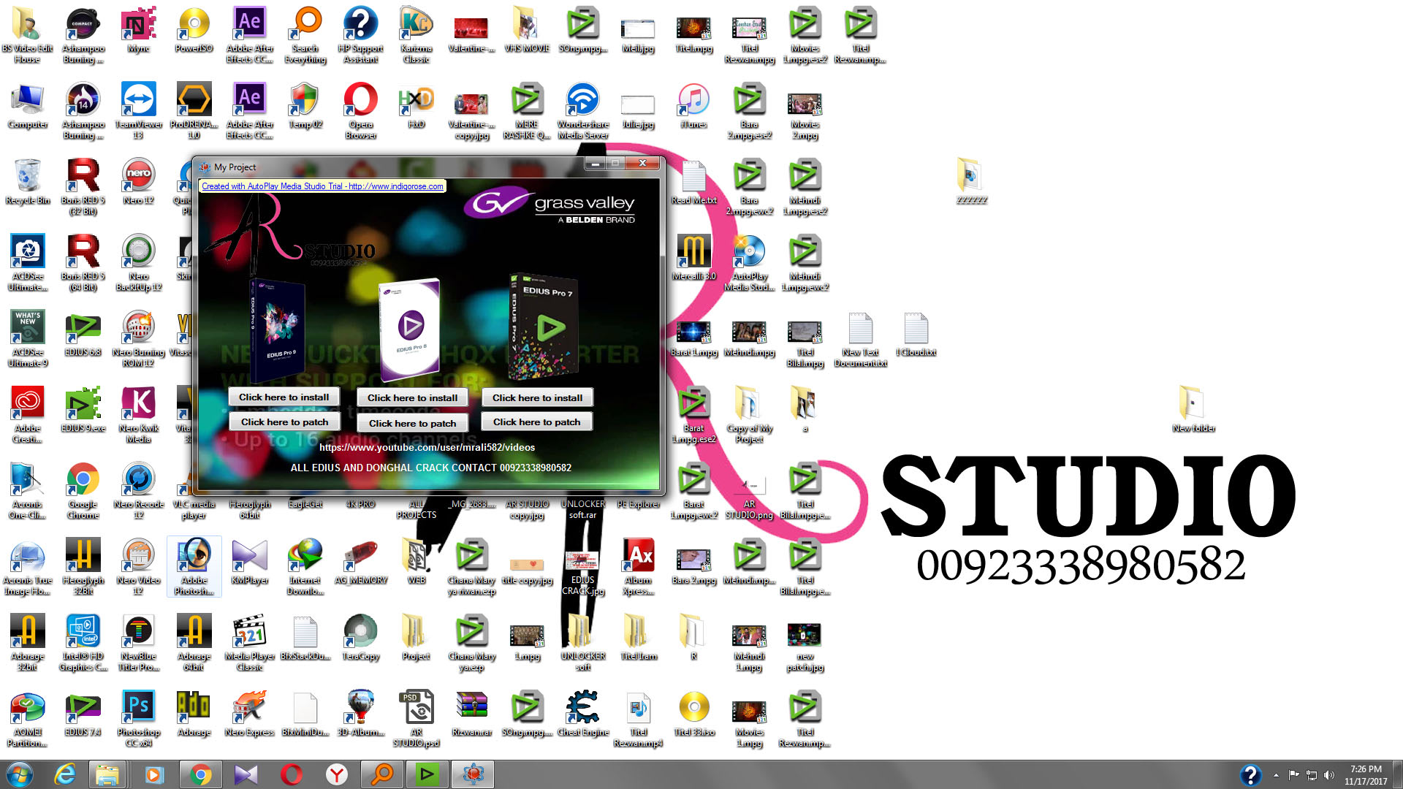
Task: Click install button under EDIUS Pro 8 box
Action: (412, 398)
